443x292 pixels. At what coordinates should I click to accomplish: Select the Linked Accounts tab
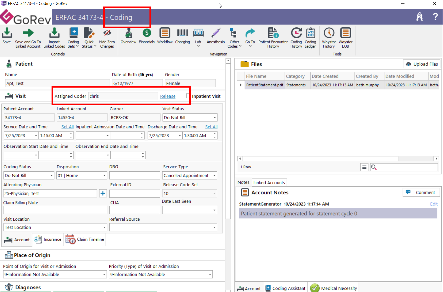point(269,182)
